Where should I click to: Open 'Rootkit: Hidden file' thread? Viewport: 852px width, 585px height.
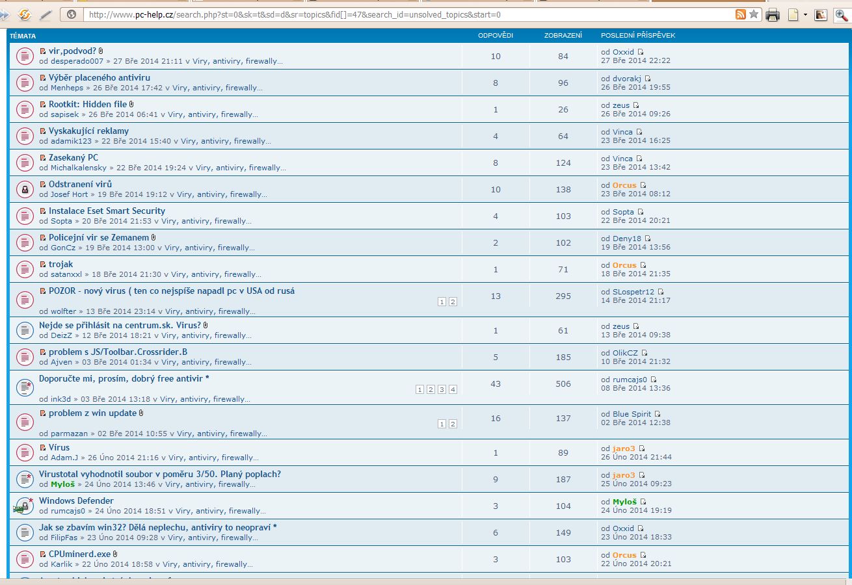88,104
